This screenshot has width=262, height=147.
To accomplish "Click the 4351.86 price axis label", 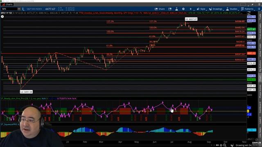I will [x=251, y=37].
